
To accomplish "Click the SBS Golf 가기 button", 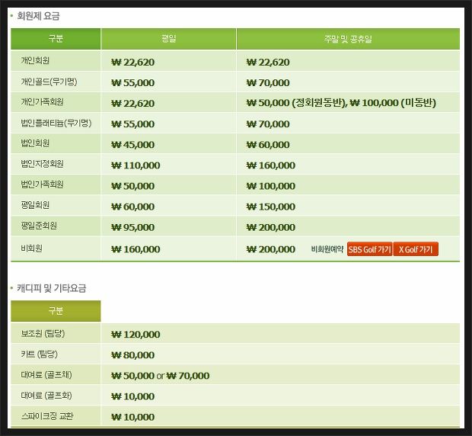I will pyautogui.click(x=370, y=249).
